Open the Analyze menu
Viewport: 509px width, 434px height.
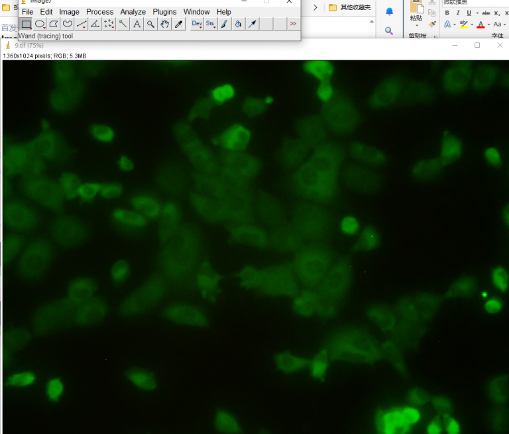pyautogui.click(x=133, y=12)
